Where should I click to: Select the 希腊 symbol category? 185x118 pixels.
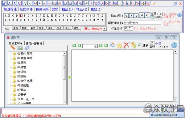pyautogui.click(x=16, y=28)
